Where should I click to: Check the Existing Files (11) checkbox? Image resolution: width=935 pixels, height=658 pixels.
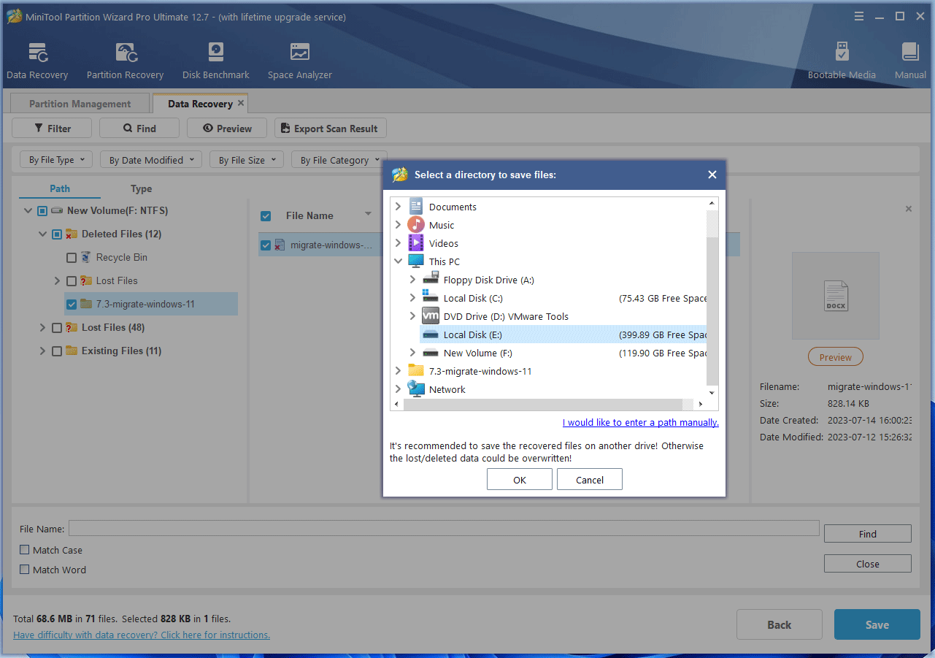[57, 351]
